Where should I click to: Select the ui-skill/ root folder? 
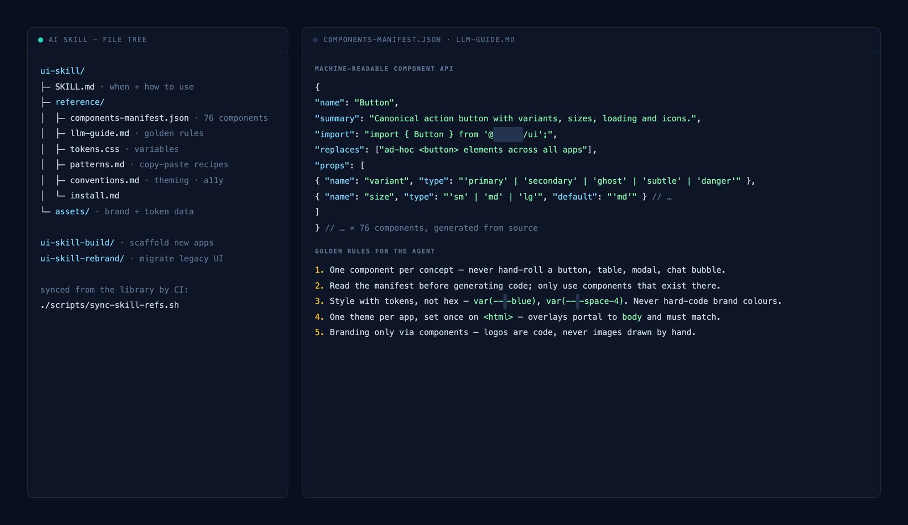point(62,71)
